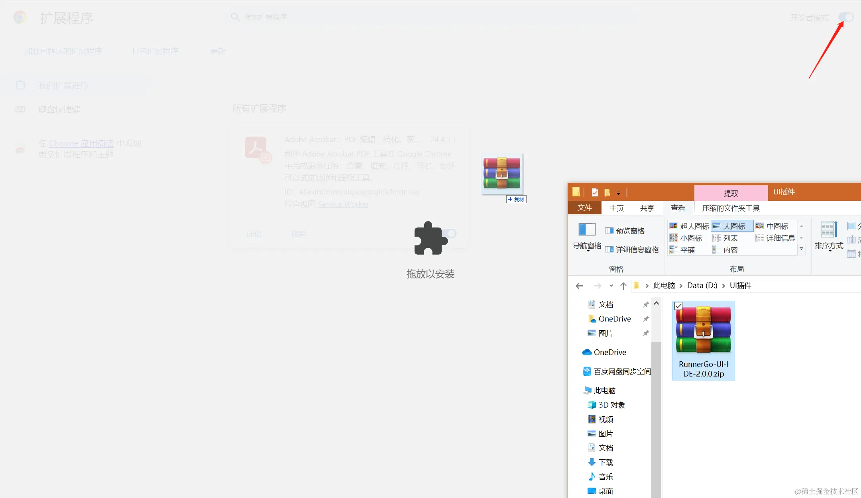Toggle the 开发者模式 developer mode switch
Viewport: 861px width, 498px height.
[x=845, y=17]
